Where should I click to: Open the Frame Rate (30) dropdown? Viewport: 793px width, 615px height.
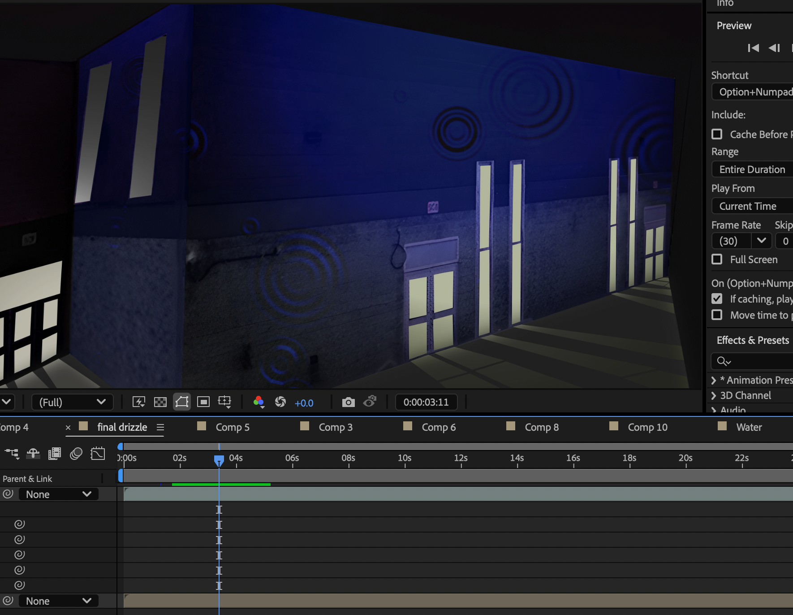pyautogui.click(x=761, y=241)
